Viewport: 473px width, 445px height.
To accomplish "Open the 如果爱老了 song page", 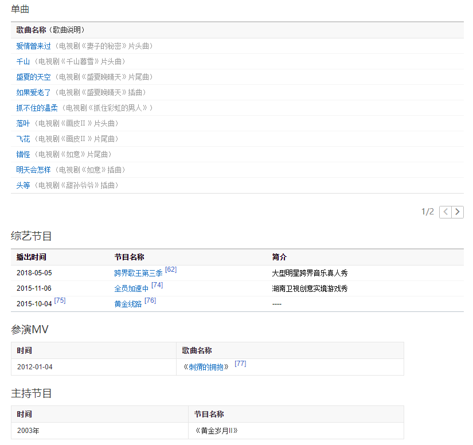I will (33, 92).
